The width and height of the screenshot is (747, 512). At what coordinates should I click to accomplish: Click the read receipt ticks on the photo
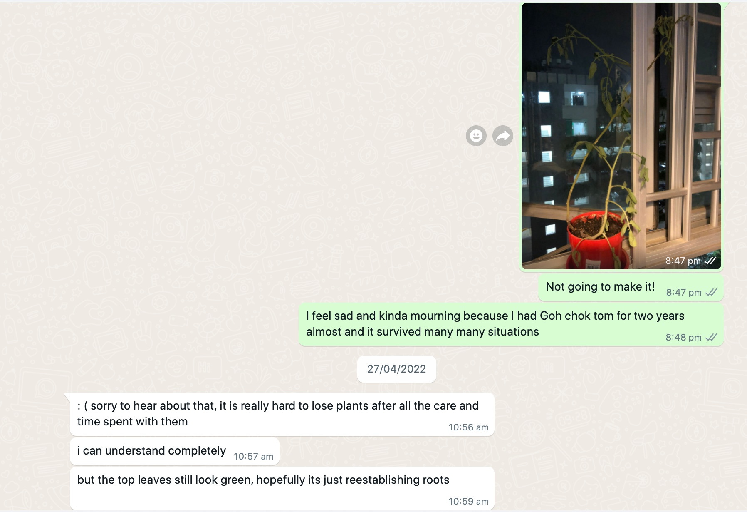(710, 261)
